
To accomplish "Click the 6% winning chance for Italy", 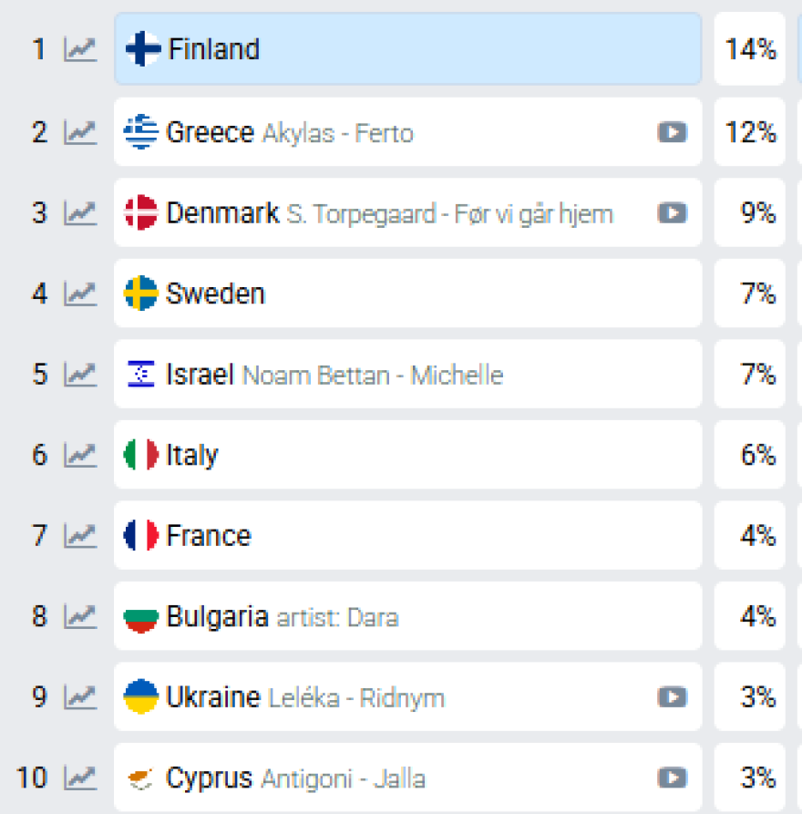I will point(750,455).
